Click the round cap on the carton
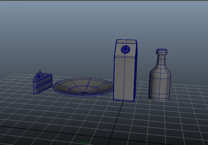The height and width of the screenshot is (145, 208). click(125, 49)
